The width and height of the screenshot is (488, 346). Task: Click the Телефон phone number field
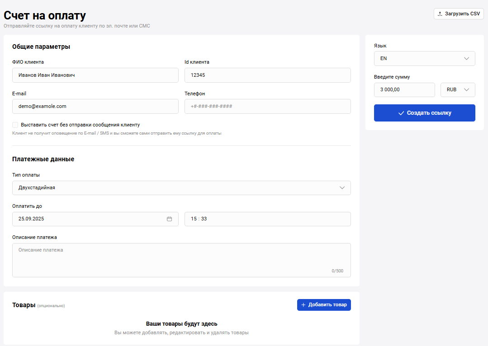[x=267, y=107]
